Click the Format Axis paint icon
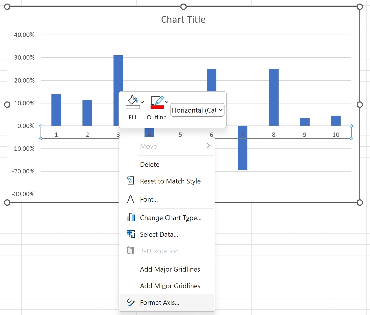 (x=131, y=302)
